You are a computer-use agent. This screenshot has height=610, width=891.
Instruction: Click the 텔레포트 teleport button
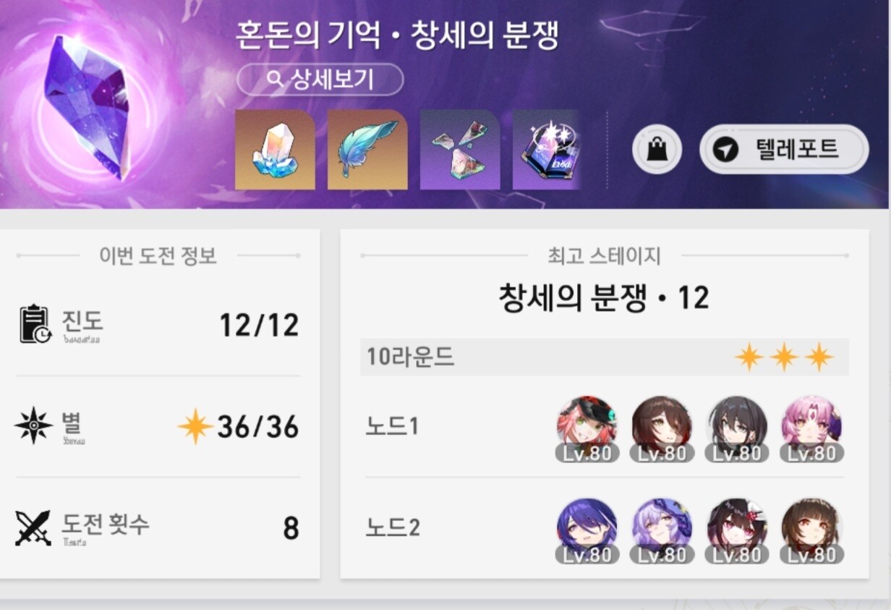(783, 149)
